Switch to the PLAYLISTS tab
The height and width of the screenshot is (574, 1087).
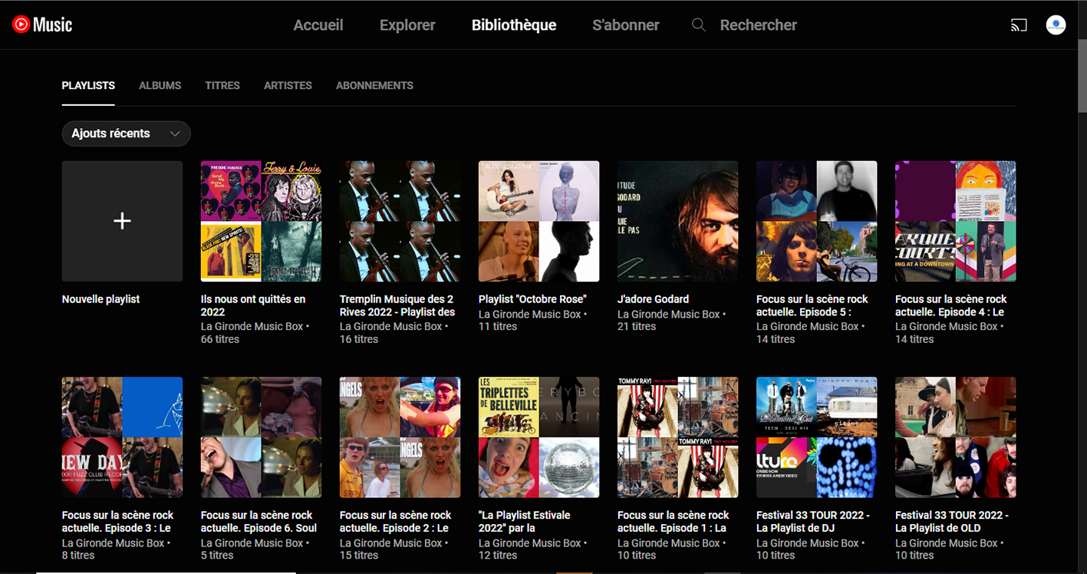tap(88, 86)
